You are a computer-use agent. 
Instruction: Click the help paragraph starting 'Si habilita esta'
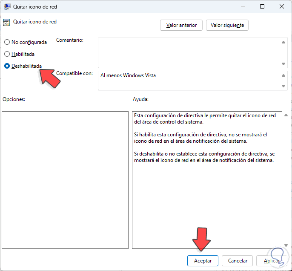tap(200, 138)
